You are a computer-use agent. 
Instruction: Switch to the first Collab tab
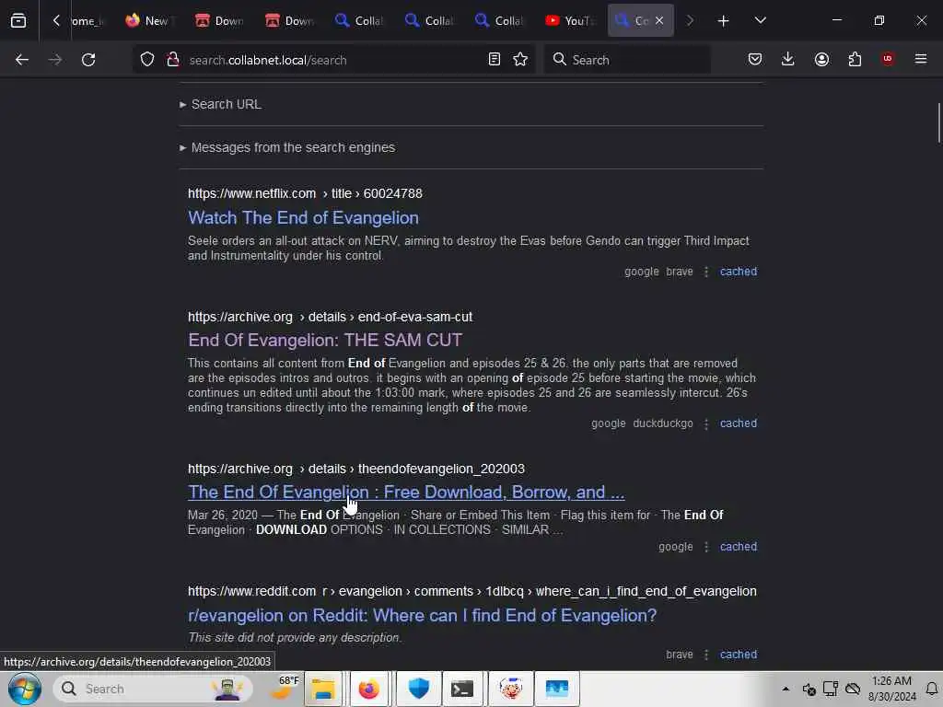(359, 20)
